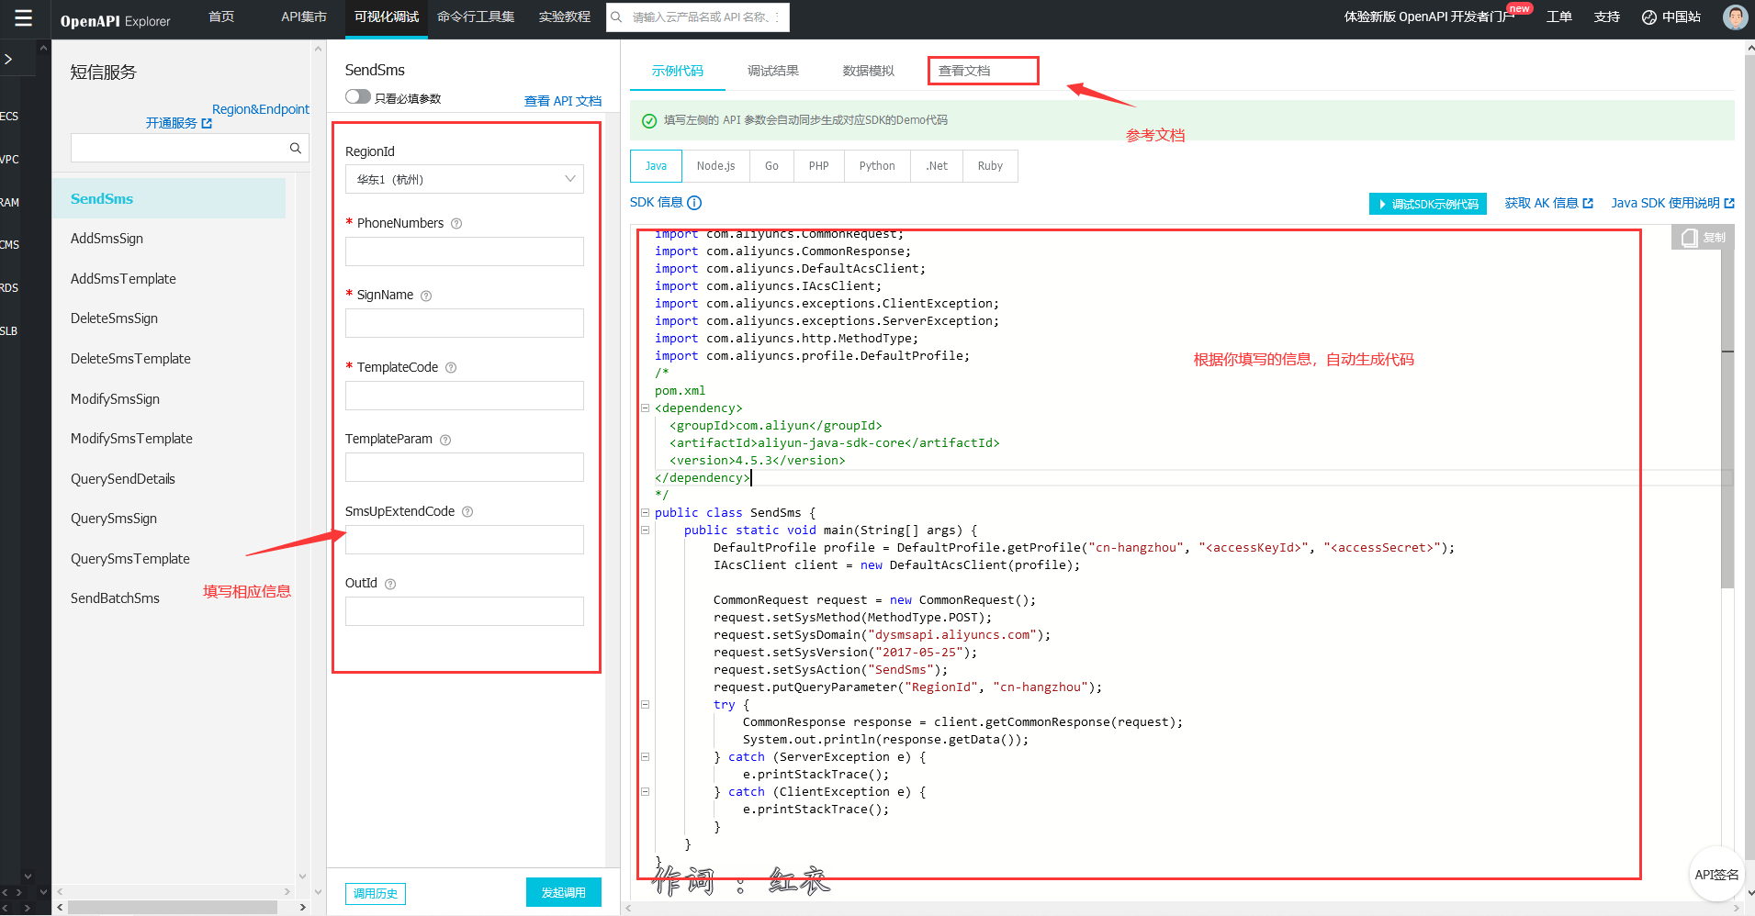Open the 查看 API 文档 link
Viewport: 1755px width, 916px height.
[x=563, y=101]
